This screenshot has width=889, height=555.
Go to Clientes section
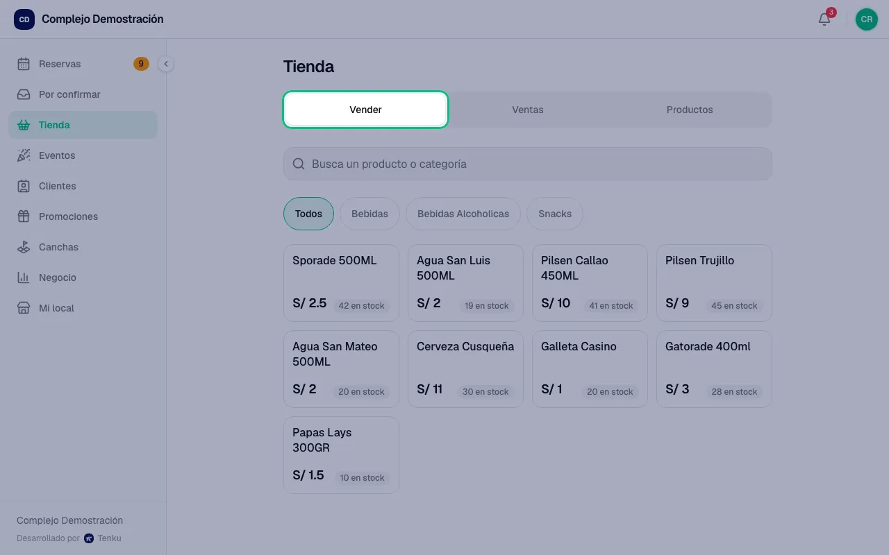click(83, 186)
